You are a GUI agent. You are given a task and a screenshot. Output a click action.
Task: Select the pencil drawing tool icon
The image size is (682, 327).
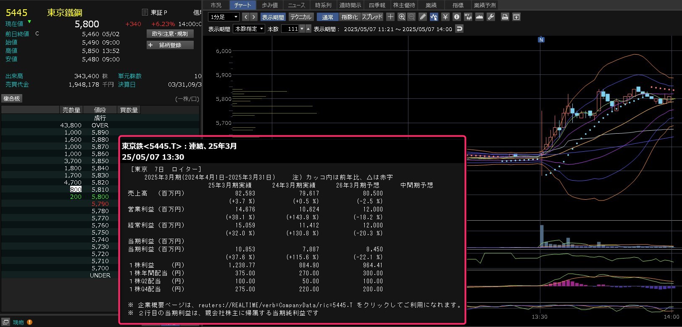tap(423, 17)
